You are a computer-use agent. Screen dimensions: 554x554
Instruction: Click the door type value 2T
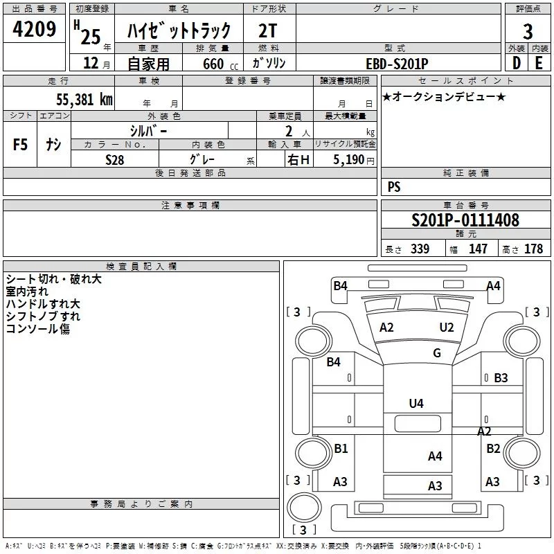pyautogui.click(x=268, y=30)
